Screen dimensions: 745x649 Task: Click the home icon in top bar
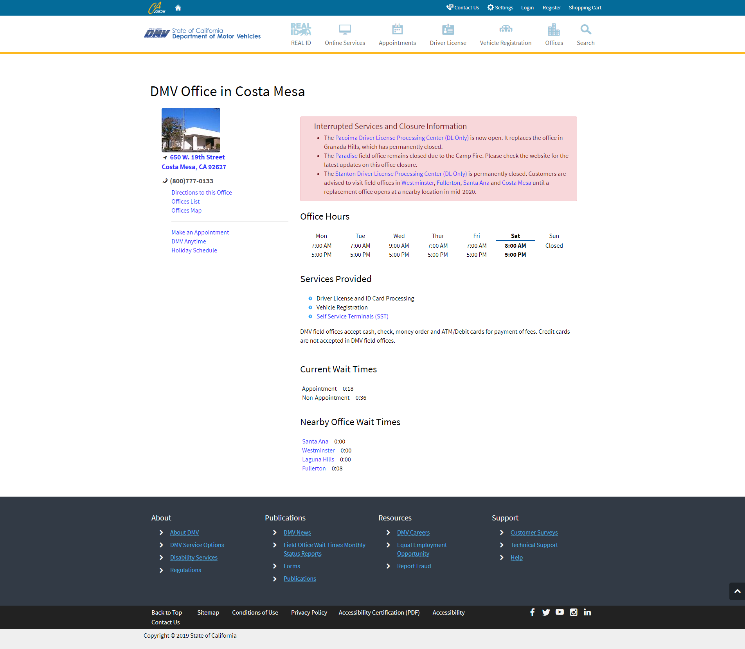point(178,8)
